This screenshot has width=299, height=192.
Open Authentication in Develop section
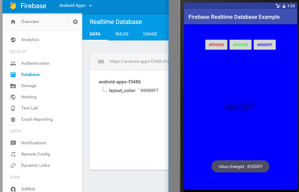35,63
